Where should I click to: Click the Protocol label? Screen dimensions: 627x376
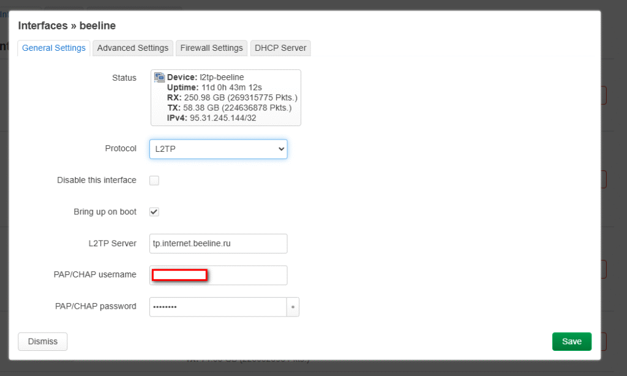121,148
